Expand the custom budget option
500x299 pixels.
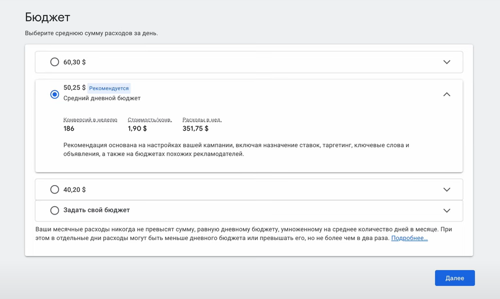pos(447,210)
